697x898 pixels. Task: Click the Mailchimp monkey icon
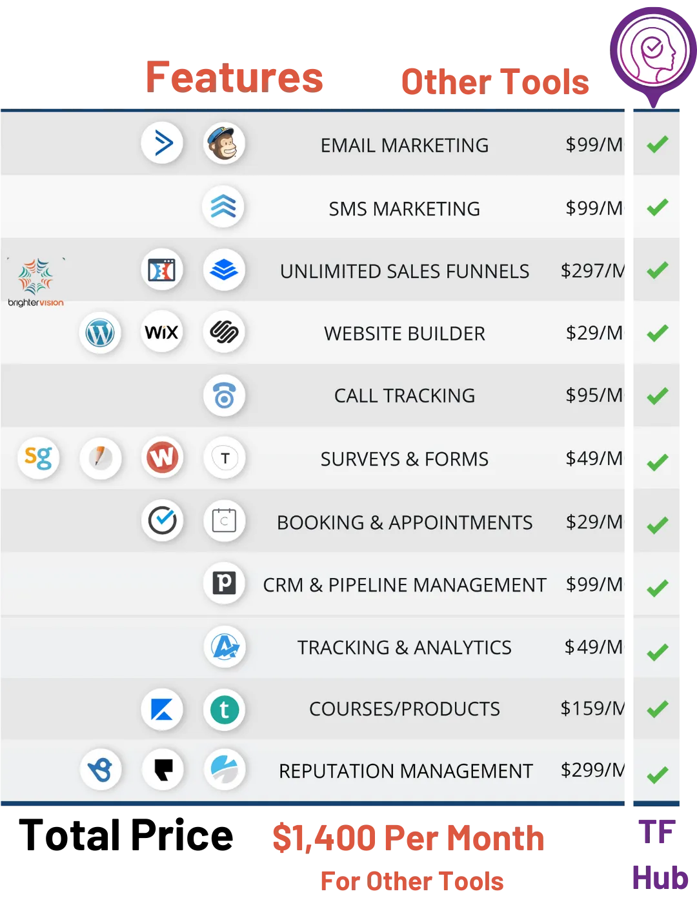click(x=224, y=143)
